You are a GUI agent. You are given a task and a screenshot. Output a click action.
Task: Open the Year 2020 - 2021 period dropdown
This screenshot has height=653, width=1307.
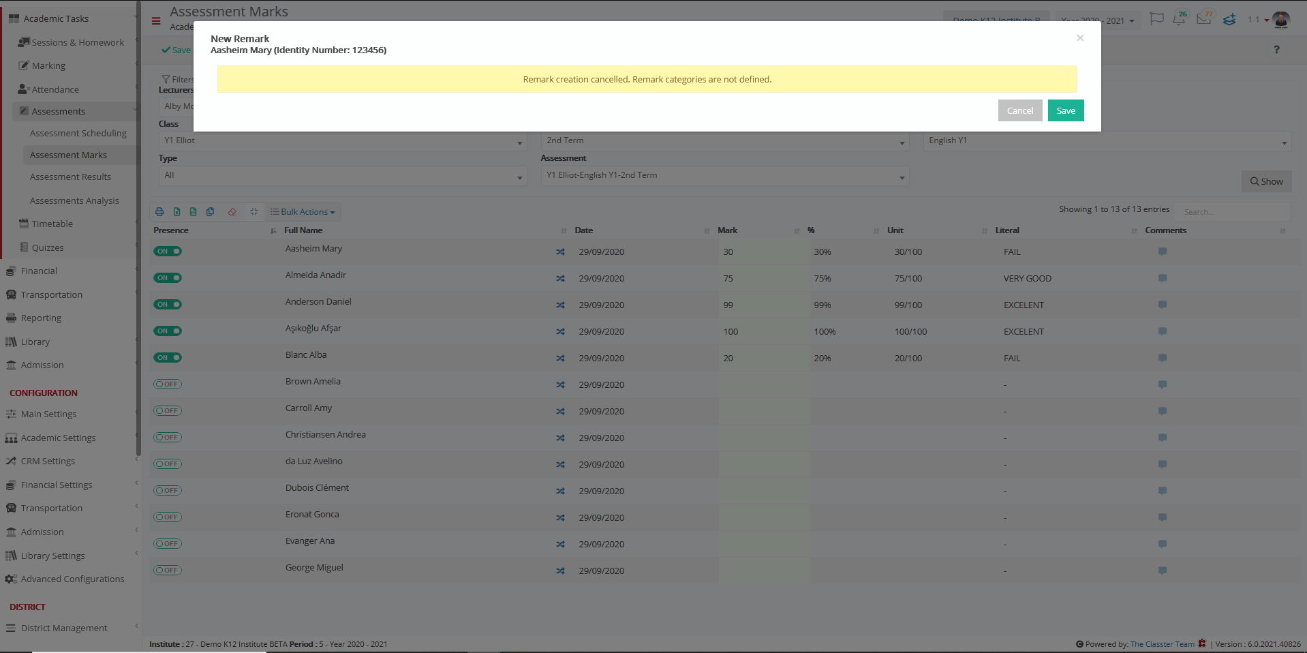tap(1098, 20)
